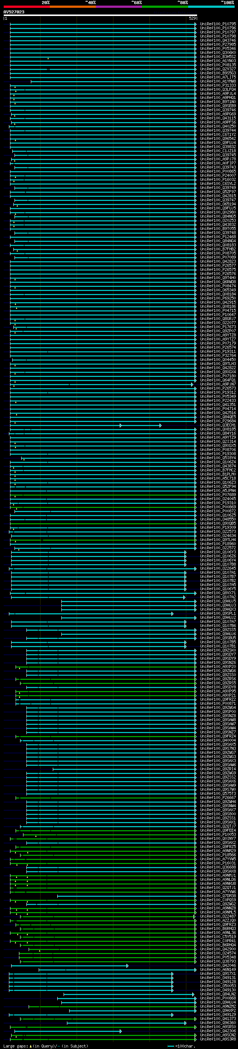The image size is (238, 1049).
Task: Open hit UniRef100_Q41373
Action: point(218,1018)
